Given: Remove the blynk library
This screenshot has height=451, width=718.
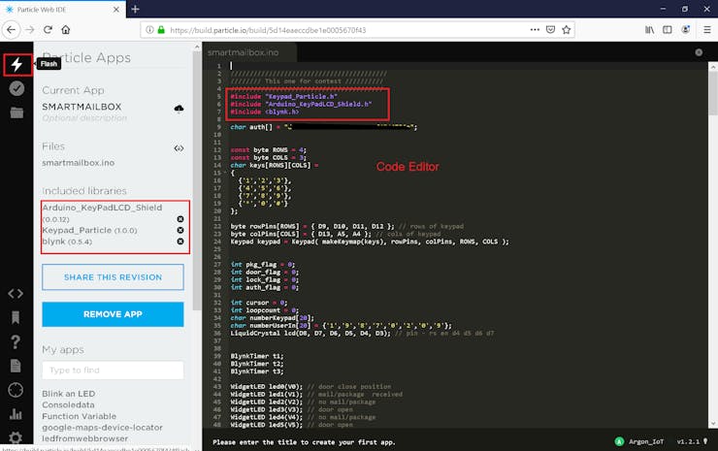Looking at the screenshot, I should tap(180, 242).
